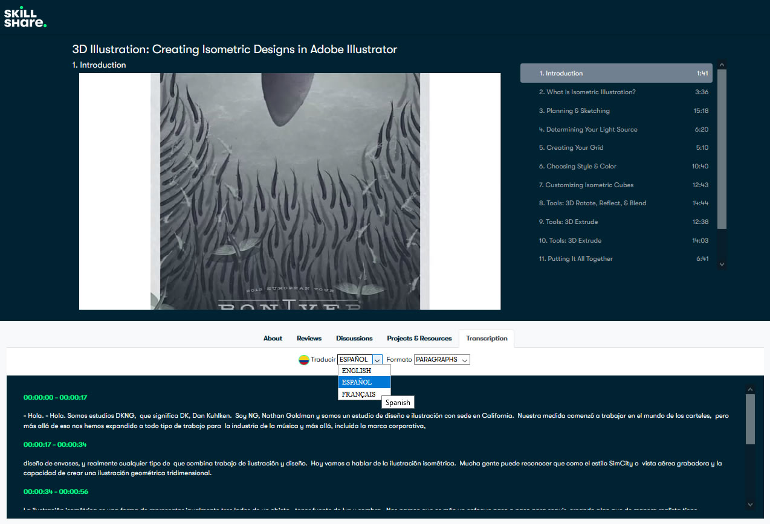Open lesson 5. Creating Your Grid

pos(616,147)
